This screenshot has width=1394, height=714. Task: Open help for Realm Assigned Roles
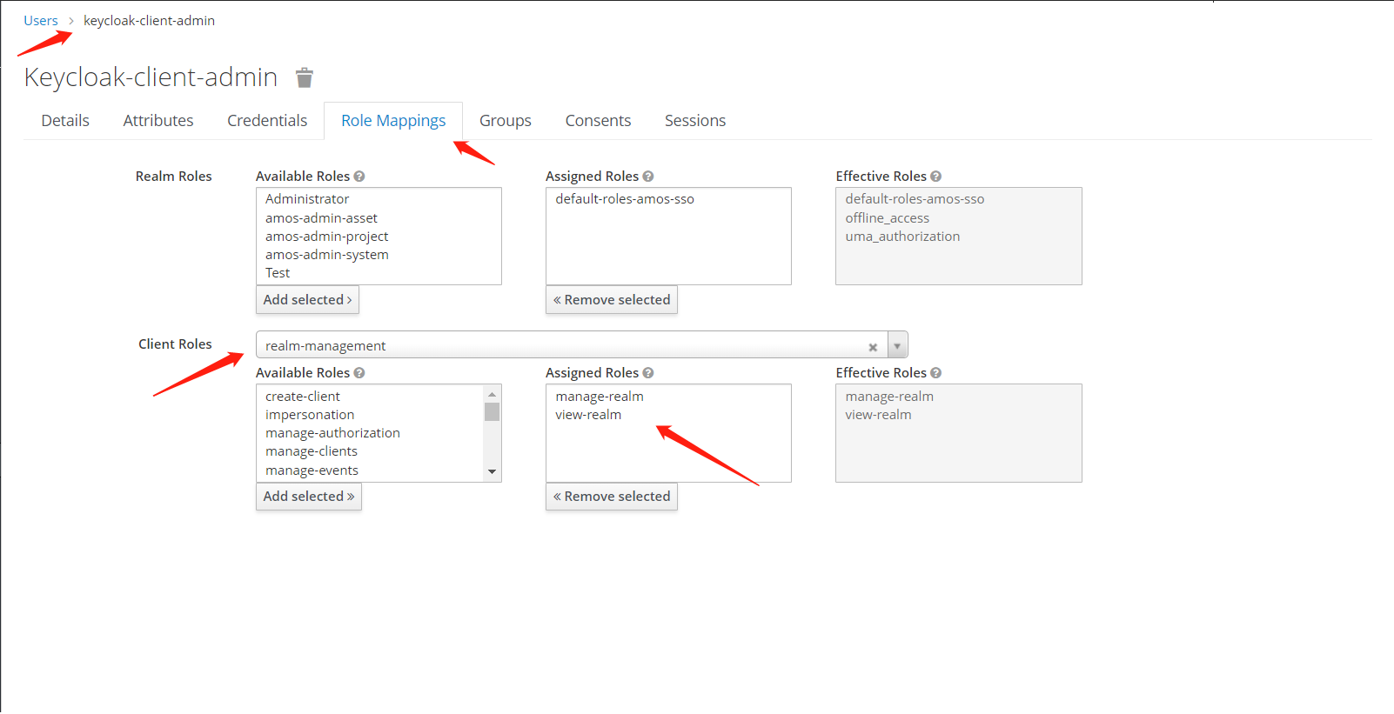click(648, 177)
